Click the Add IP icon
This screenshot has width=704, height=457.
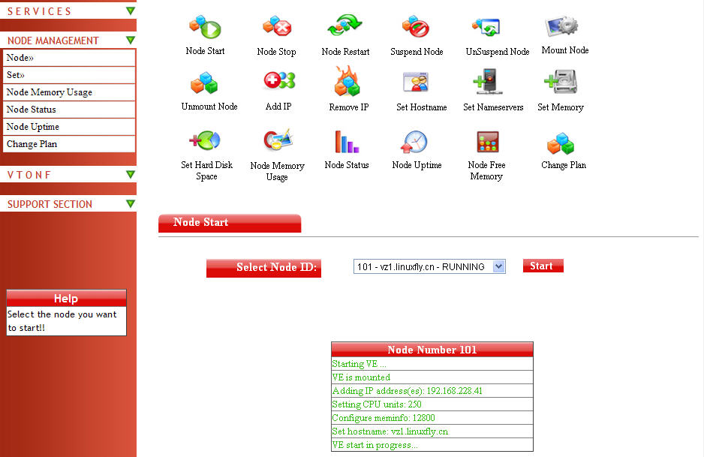[278, 82]
